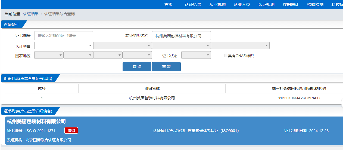Open the third 认证项目 dropdown

coord(181,45)
